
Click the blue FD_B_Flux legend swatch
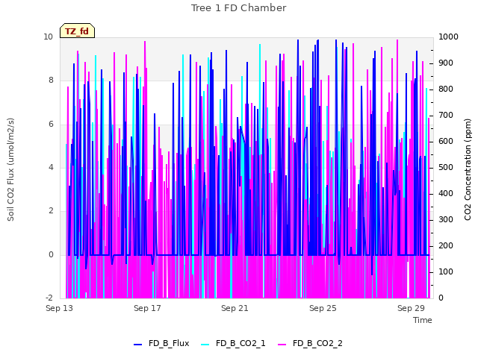137,345
